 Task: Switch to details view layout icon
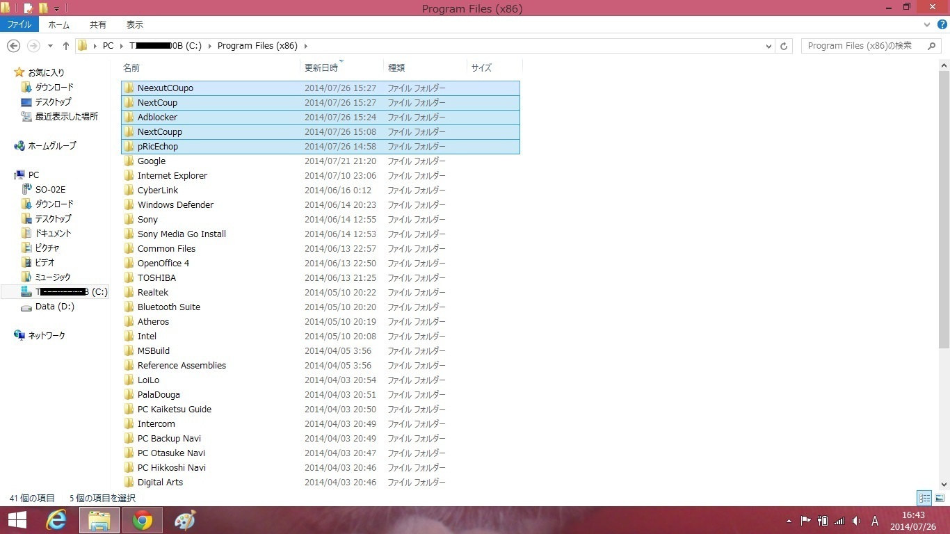point(924,498)
